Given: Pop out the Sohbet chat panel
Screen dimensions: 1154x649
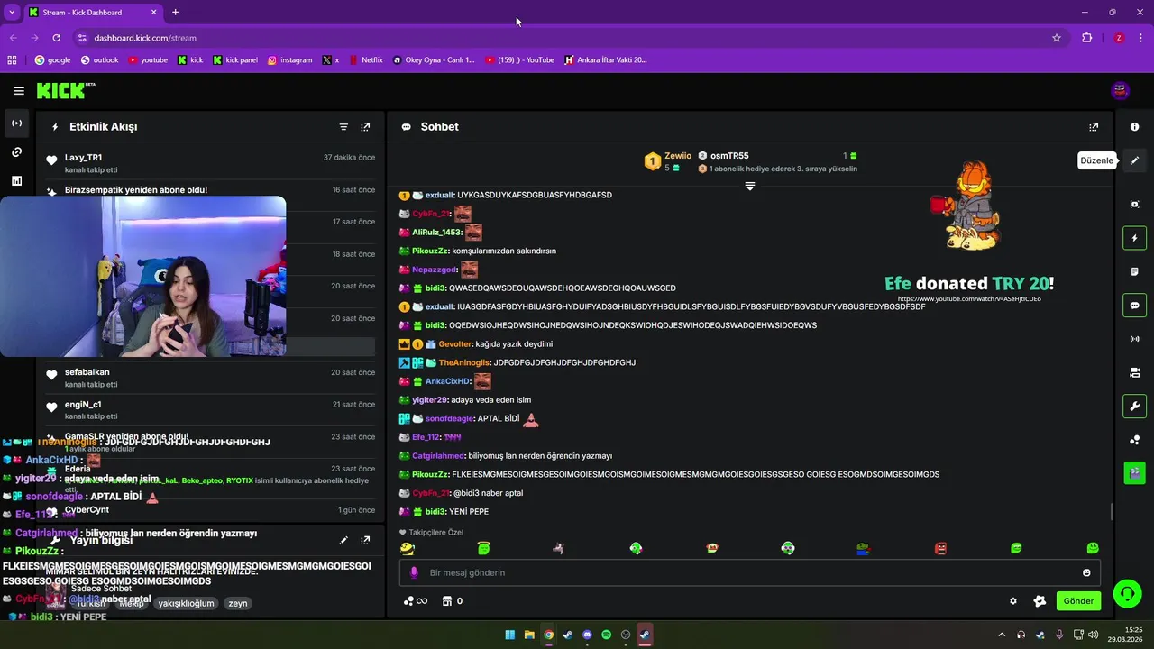Looking at the screenshot, I should (1094, 127).
